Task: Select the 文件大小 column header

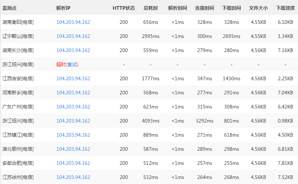Action: (x=258, y=8)
